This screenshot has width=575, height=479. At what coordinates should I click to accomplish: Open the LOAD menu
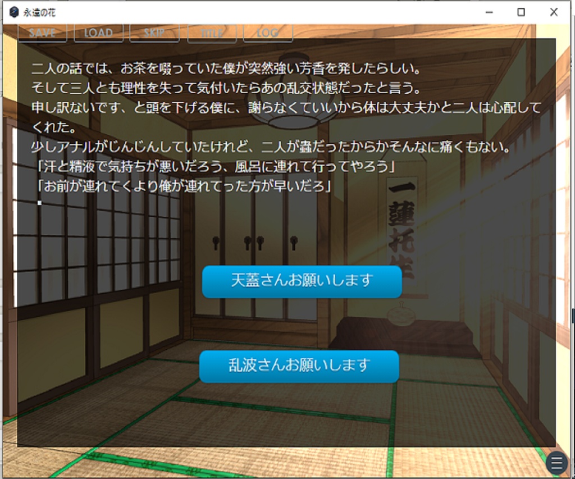[x=99, y=33]
